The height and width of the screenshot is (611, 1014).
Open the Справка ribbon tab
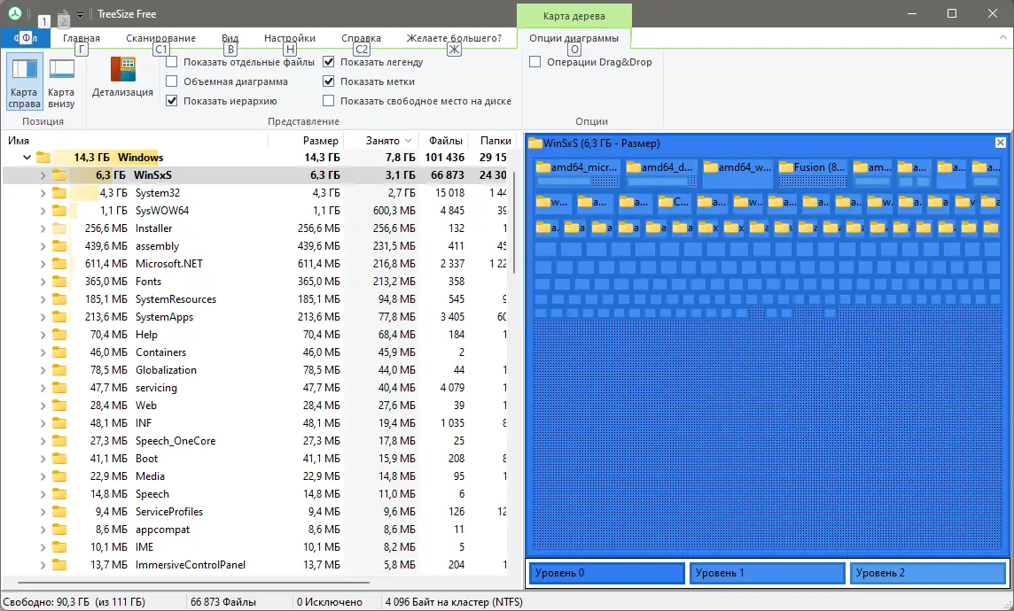(x=361, y=38)
